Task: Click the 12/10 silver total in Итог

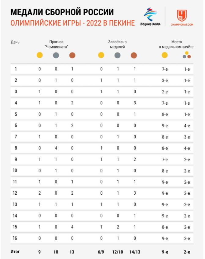Action: coord(118,252)
